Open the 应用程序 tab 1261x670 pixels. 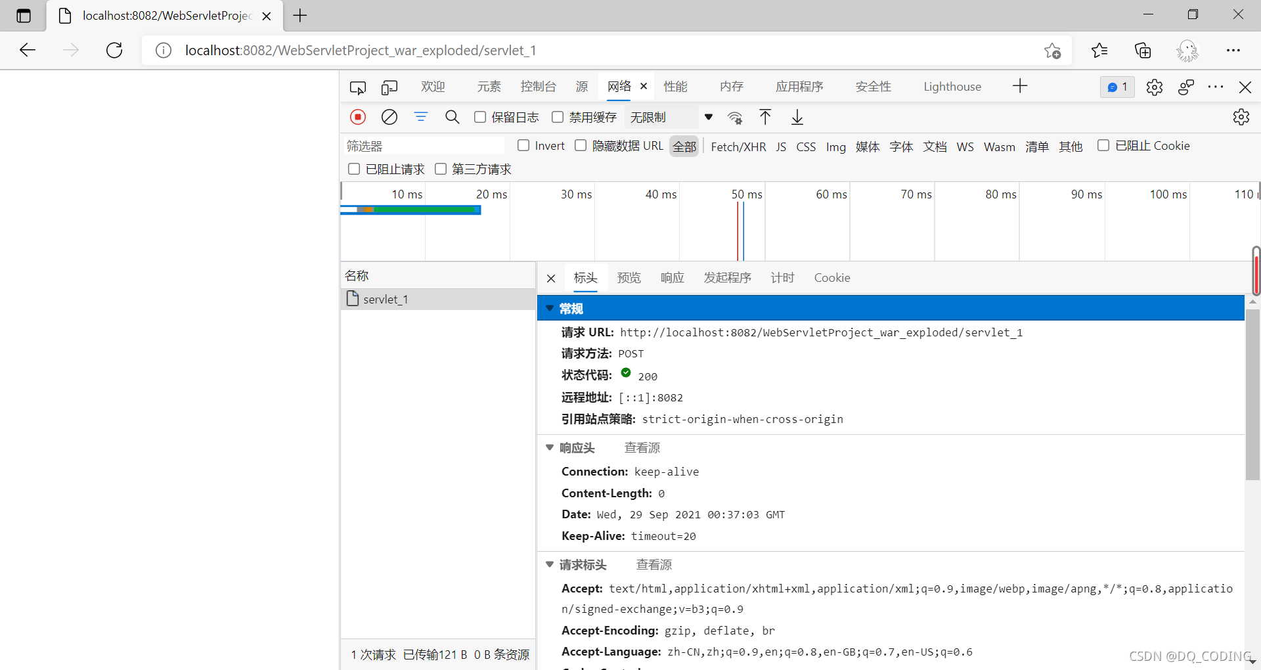[799, 87]
